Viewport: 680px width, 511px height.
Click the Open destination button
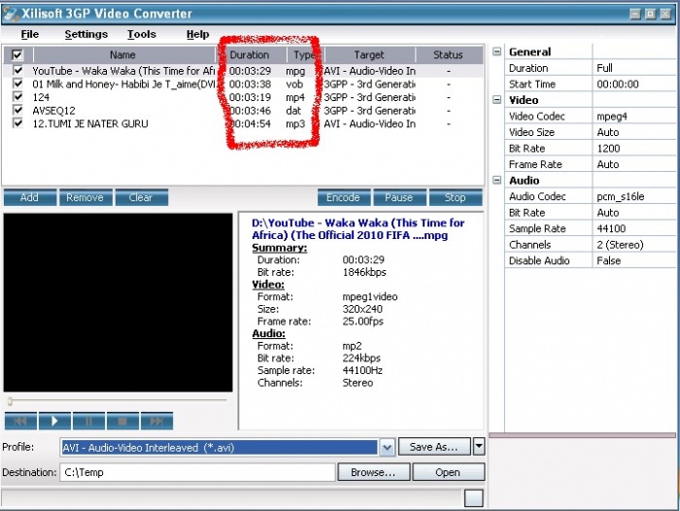pyautogui.click(x=448, y=472)
